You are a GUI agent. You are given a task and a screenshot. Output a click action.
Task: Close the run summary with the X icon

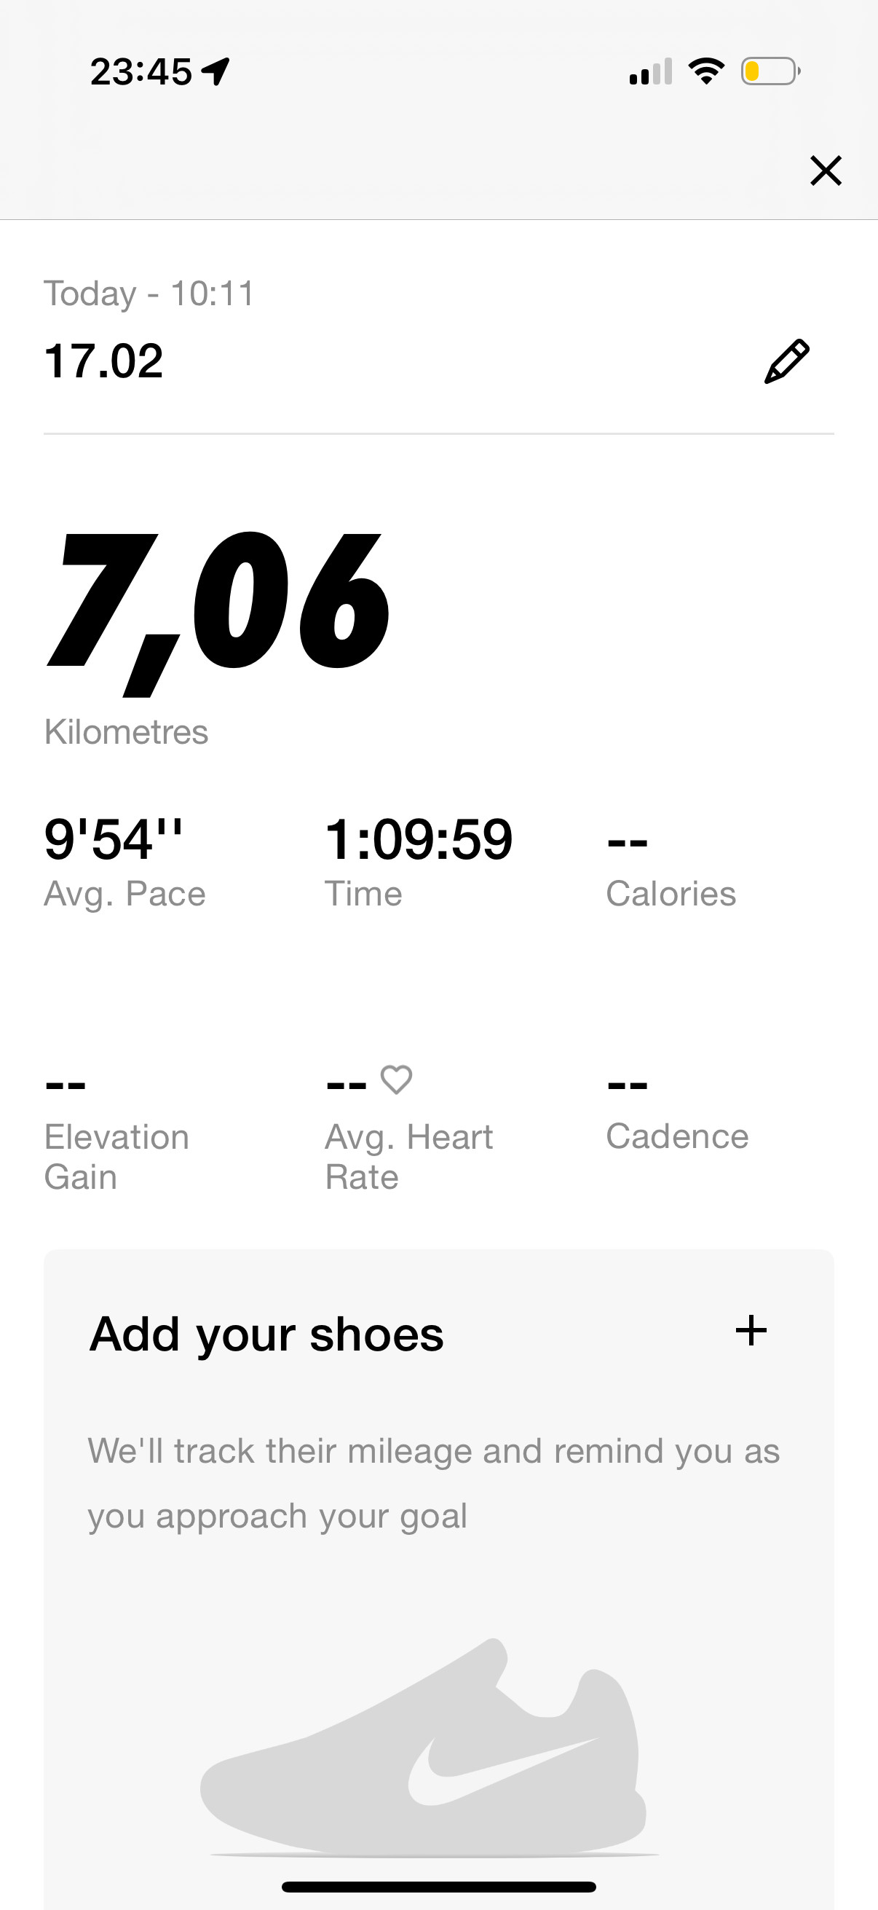tap(826, 170)
